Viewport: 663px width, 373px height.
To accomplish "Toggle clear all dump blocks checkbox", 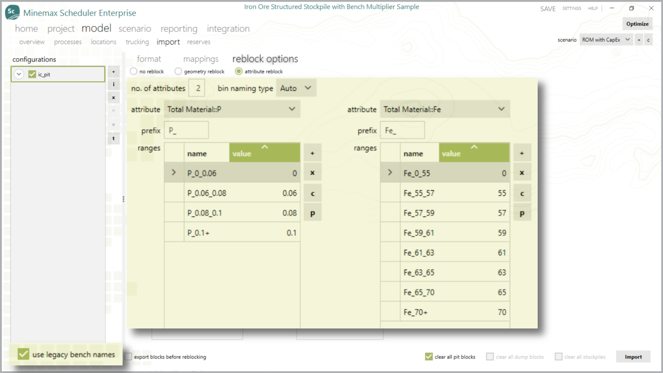I will [490, 356].
